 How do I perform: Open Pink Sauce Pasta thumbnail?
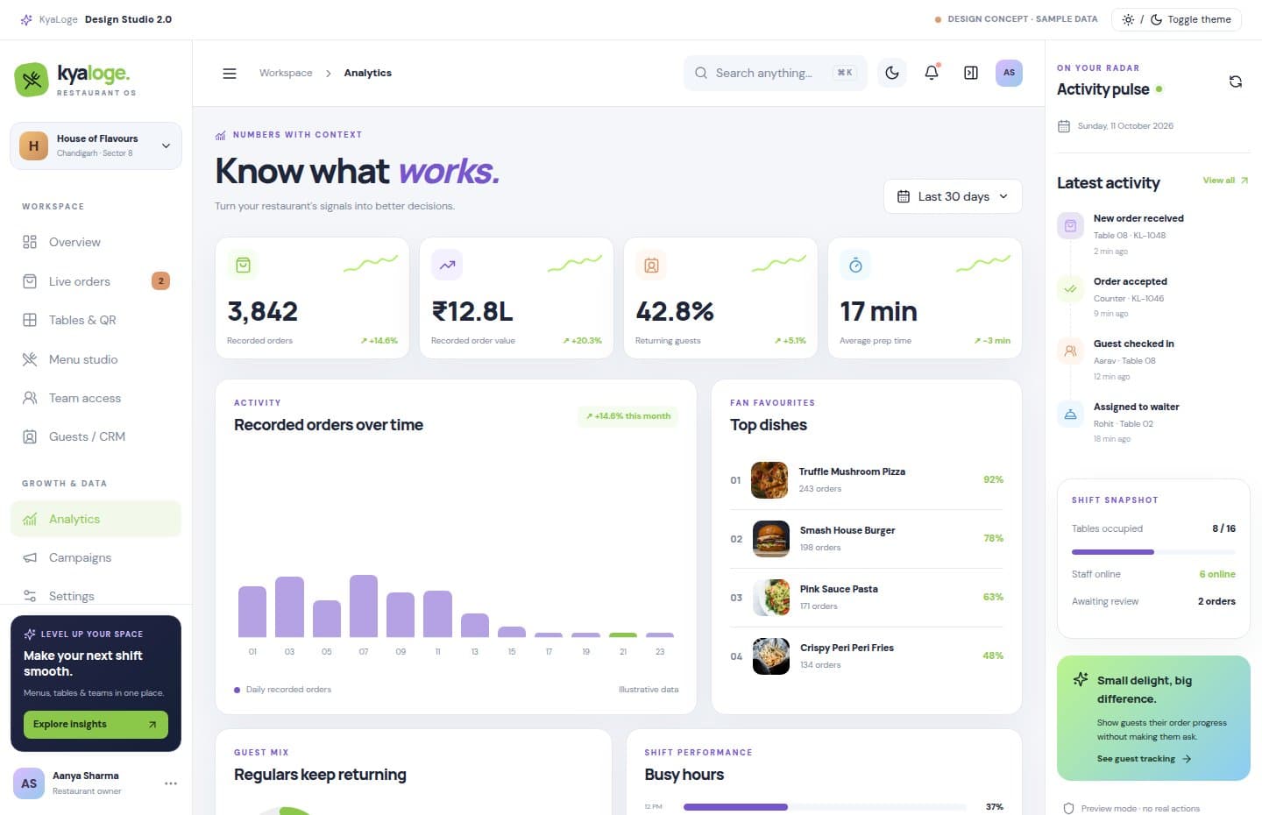770,598
